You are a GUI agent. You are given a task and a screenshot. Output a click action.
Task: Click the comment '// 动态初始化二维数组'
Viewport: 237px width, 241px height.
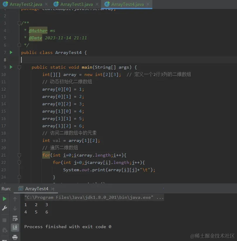(67, 82)
